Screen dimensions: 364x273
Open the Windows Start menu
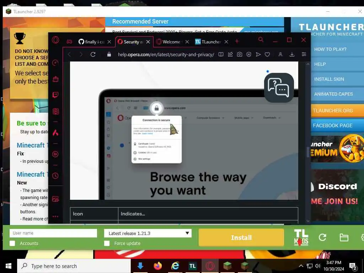[x=9, y=266]
